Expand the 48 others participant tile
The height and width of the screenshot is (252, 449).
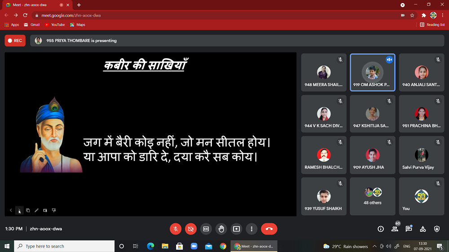coord(373,196)
